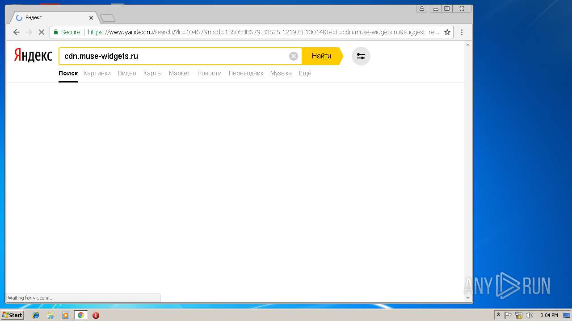The width and height of the screenshot is (572, 321).
Task: Click the Chrome back arrow
Action: pos(17,32)
